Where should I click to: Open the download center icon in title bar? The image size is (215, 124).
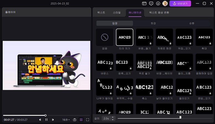158,3
